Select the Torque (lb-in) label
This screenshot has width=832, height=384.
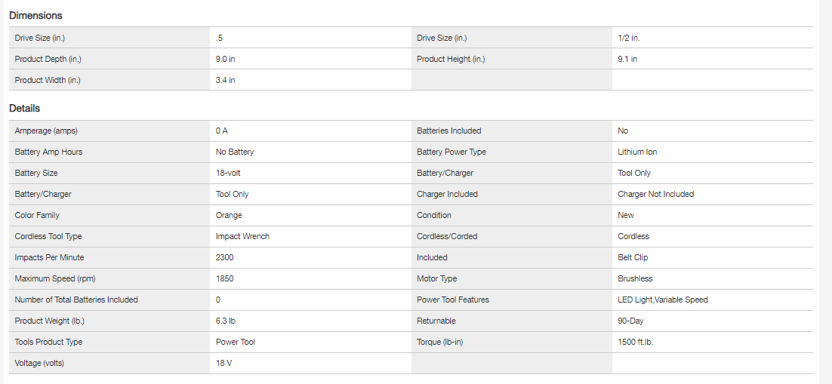tap(444, 342)
